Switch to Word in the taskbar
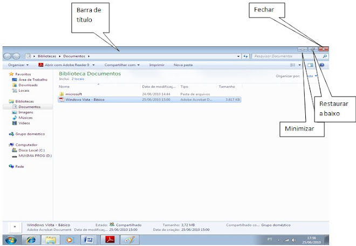The image size is (356, 246). click(89, 240)
